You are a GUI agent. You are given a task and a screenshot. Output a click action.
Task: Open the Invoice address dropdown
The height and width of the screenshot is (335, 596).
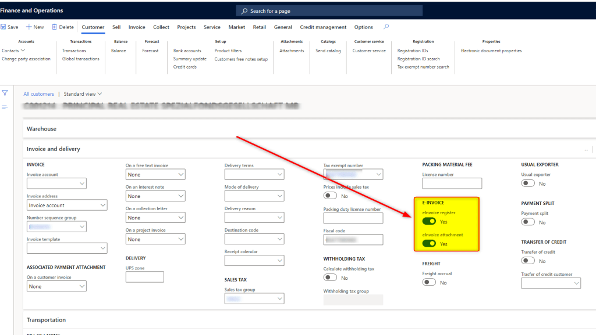click(x=102, y=205)
